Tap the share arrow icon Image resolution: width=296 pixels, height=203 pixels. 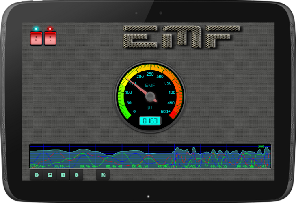[x=50, y=175]
